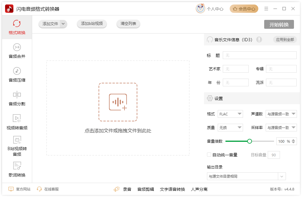Click the ID3 info exclamation icon
The height and width of the screenshot is (197, 302).
click(x=259, y=39)
